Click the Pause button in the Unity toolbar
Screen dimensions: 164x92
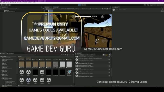[82, 5]
